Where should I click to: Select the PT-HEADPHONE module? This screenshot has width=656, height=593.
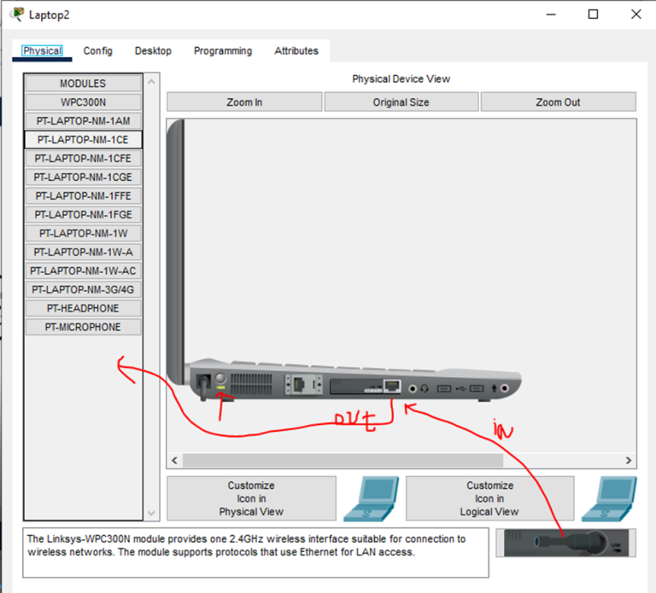[x=83, y=308]
